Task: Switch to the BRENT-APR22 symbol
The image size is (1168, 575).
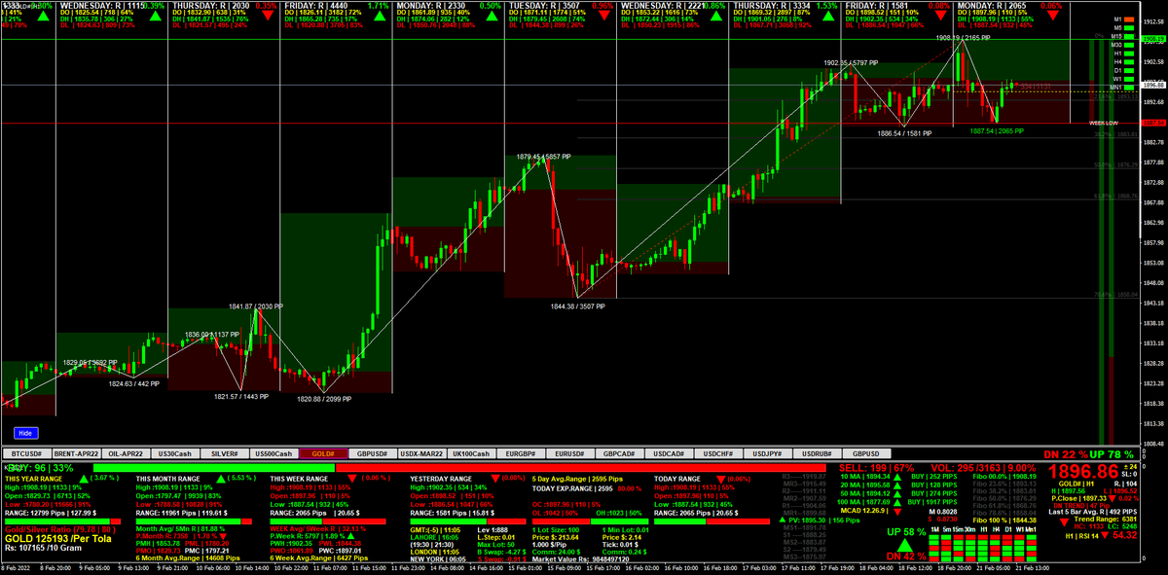Action: coord(76,453)
